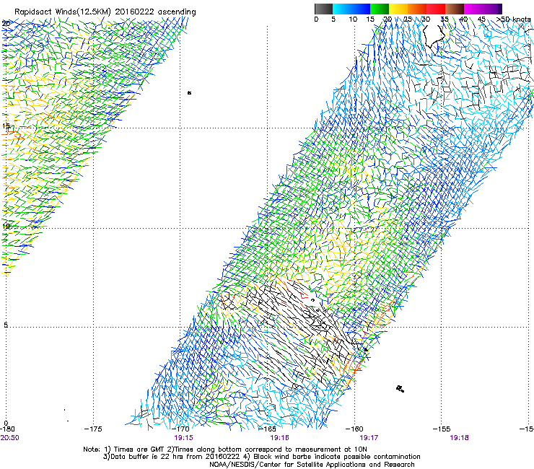Click the brown 35-40 knots legend swatch
The width and height of the screenshot is (534, 469).
[x=455, y=9]
